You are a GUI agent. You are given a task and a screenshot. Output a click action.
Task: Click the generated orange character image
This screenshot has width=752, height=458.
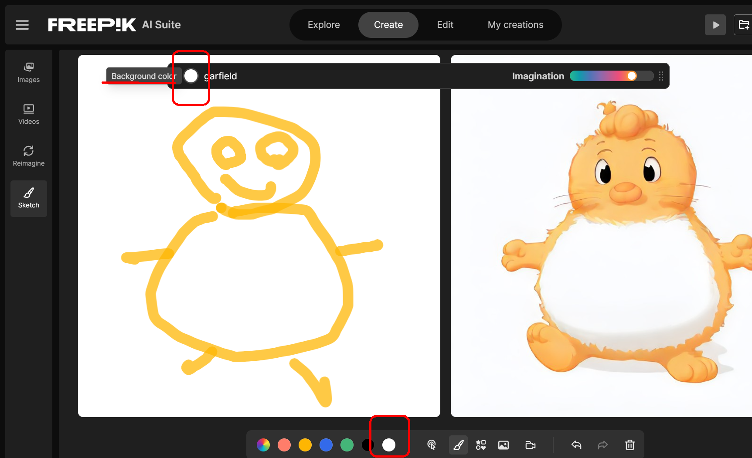click(x=602, y=236)
